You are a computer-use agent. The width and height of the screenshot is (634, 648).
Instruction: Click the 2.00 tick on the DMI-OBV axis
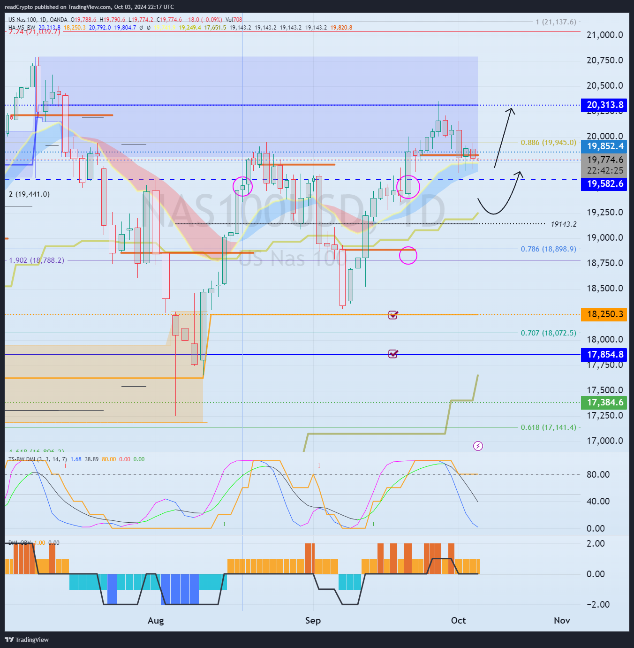pyautogui.click(x=596, y=543)
